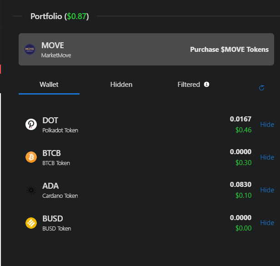280x266 pixels.
Task: Open the Filtered tab
Action: pyautogui.click(x=189, y=85)
